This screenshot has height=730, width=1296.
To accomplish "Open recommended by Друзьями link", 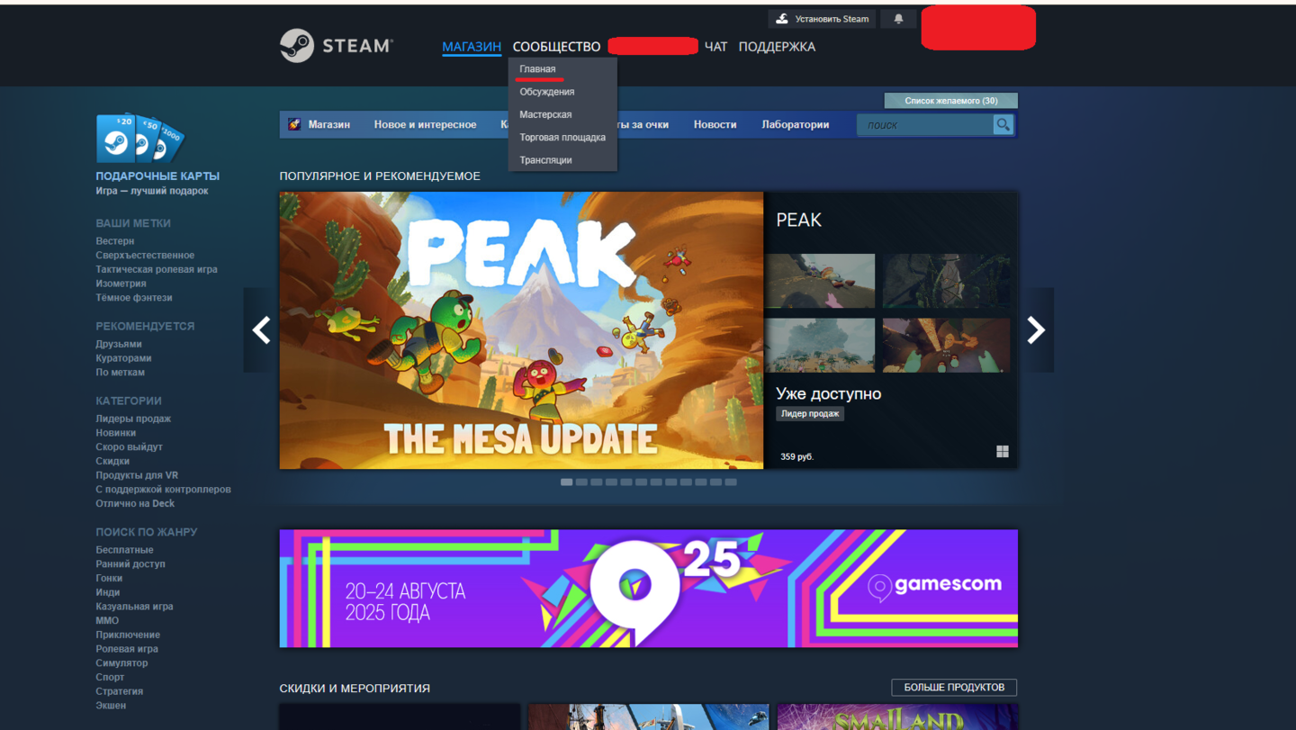I will click(x=119, y=344).
